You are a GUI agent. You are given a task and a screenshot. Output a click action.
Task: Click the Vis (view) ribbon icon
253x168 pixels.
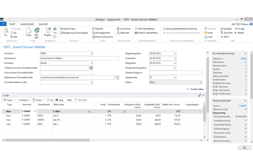5,32
